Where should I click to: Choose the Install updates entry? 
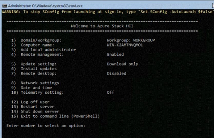coord(38,69)
